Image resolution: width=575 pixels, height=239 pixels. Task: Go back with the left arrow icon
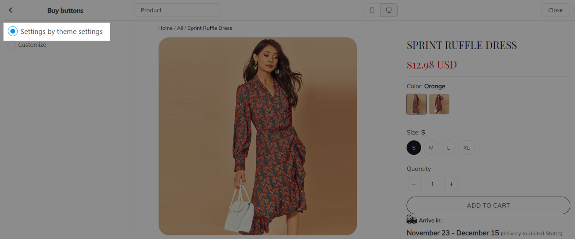tap(10, 10)
